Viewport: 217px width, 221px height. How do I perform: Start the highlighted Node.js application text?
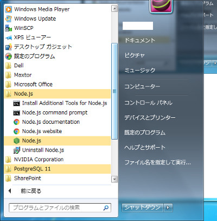(31, 141)
